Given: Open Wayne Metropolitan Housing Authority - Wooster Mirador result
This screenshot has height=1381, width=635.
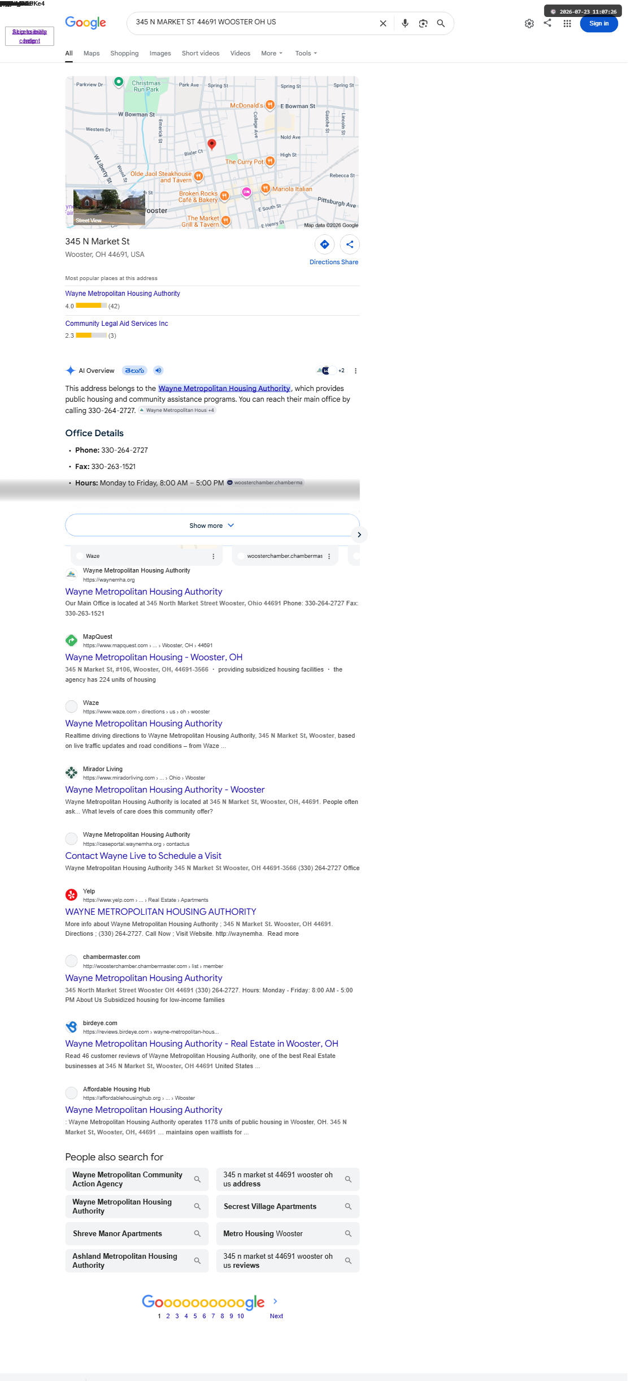Looking at the screenshot, I should (164, 789).
